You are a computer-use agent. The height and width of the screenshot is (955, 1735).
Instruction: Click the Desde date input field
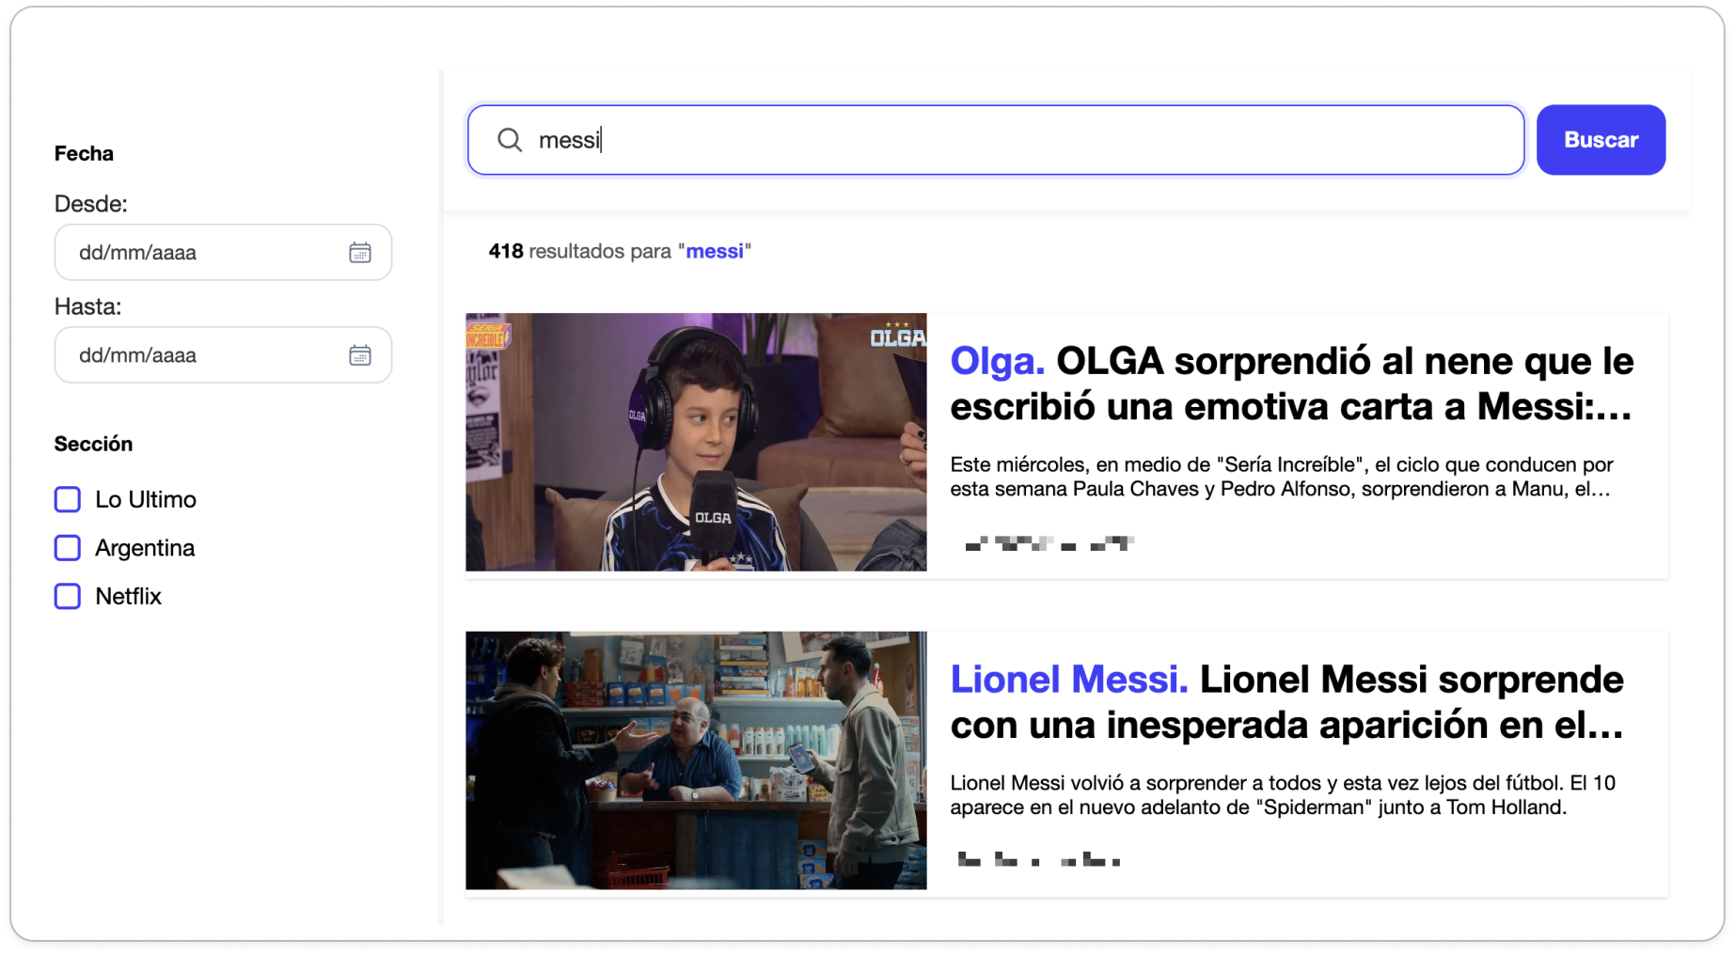tap(223, 252)
